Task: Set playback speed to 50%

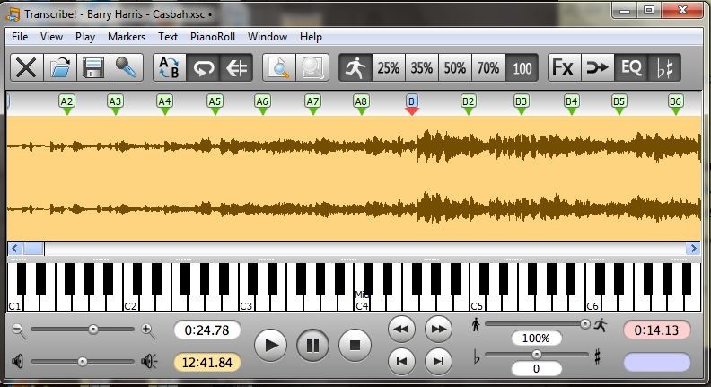Action: [x=455, y=68]
